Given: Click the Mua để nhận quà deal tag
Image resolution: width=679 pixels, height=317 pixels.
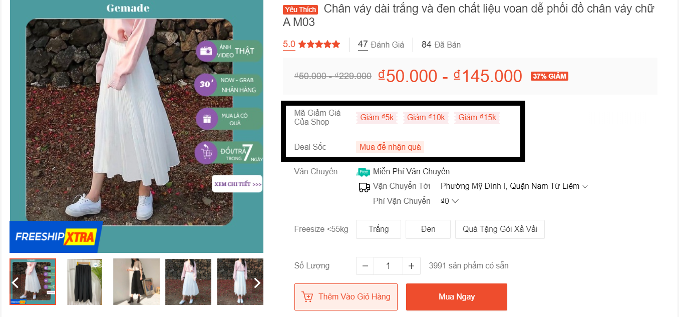Looking at the screenshot, I should click(390, 147).
